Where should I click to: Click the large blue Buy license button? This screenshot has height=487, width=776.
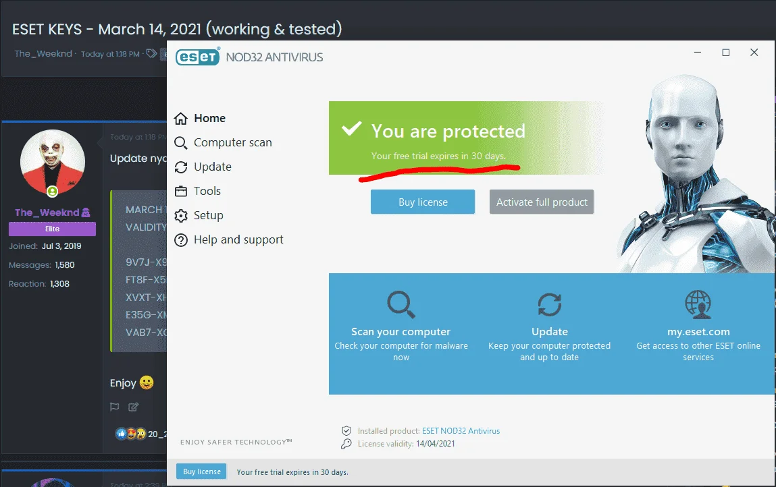[x=423, y=202]
